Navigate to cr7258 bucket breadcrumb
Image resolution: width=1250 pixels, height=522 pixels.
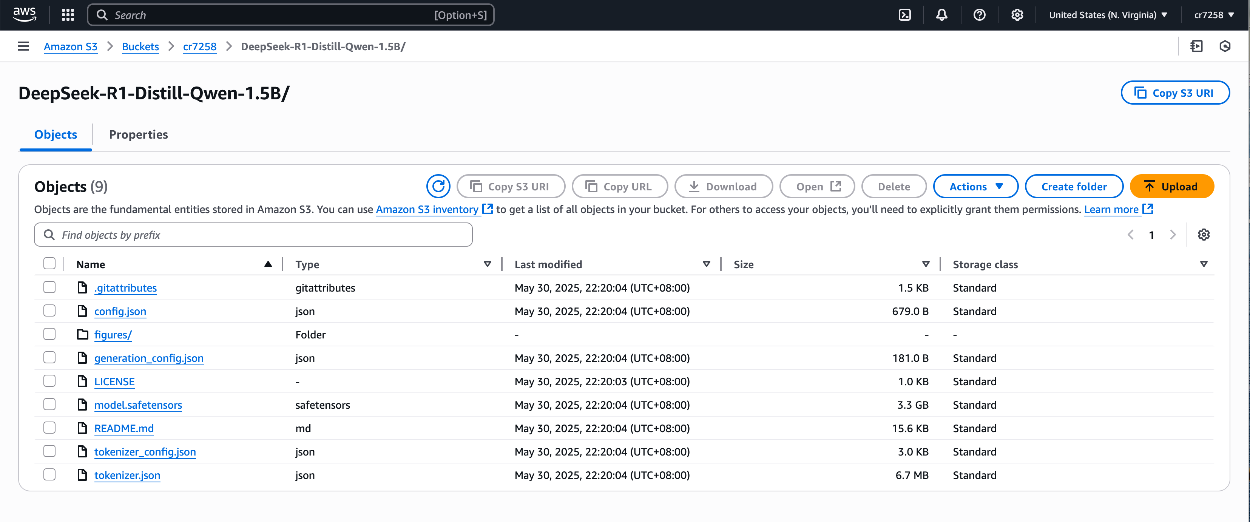(x=199, y=46)
